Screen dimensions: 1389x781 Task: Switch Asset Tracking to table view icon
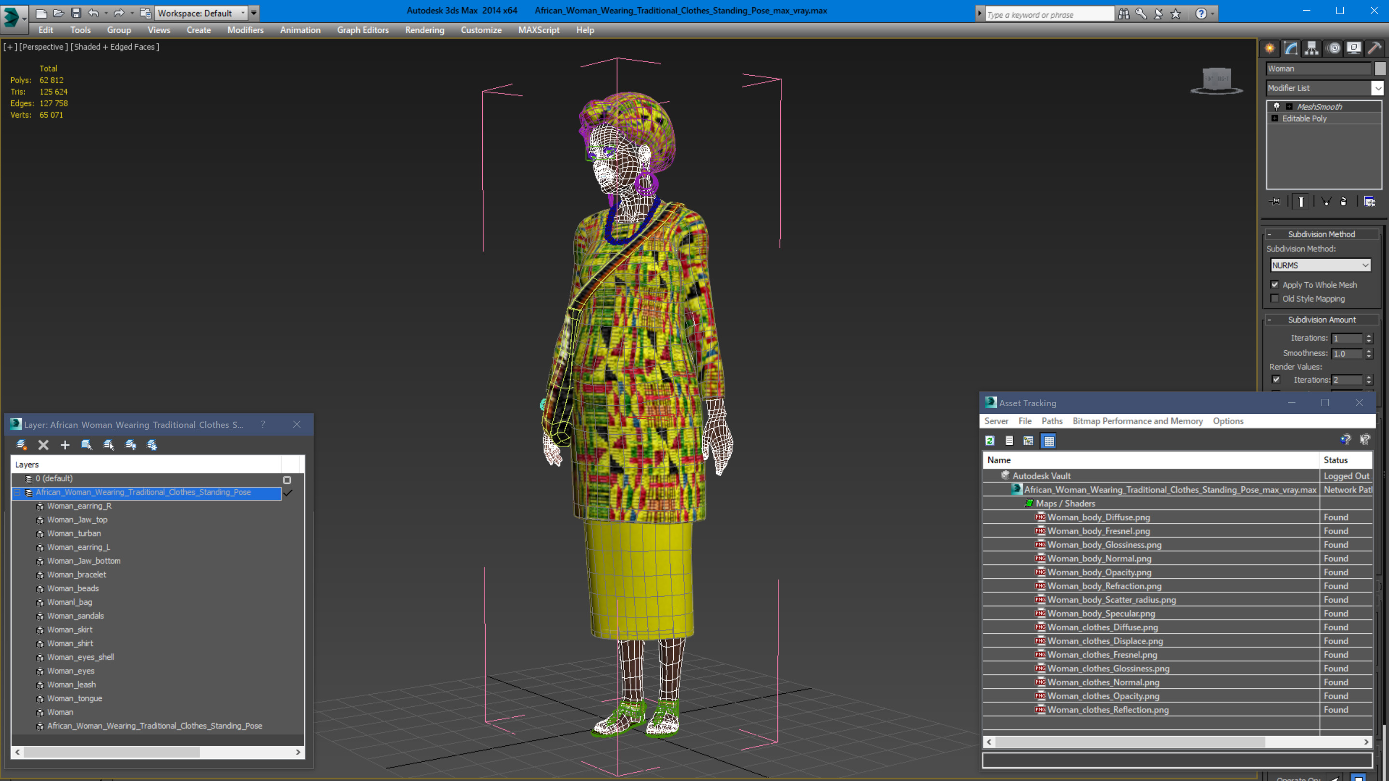coord(1049,441)
